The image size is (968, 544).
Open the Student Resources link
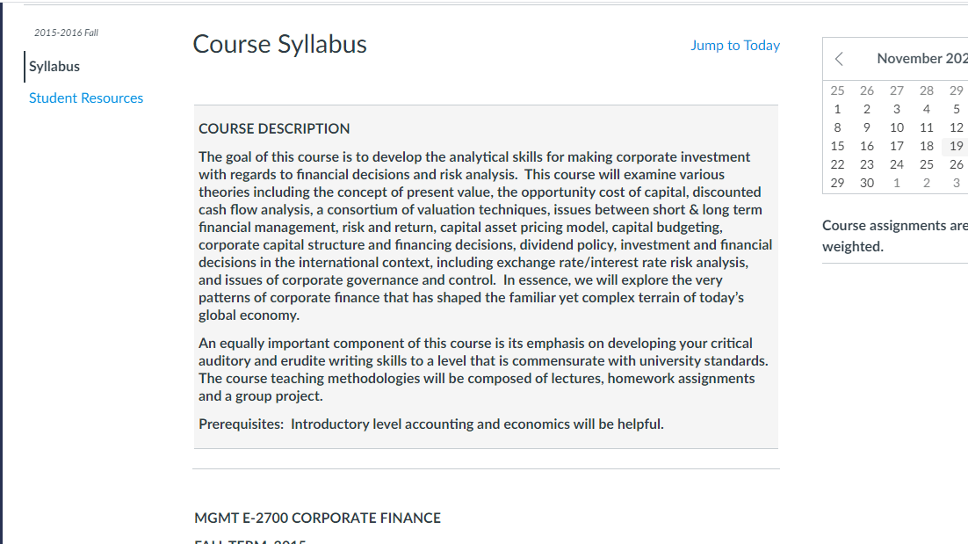[86, 98]
